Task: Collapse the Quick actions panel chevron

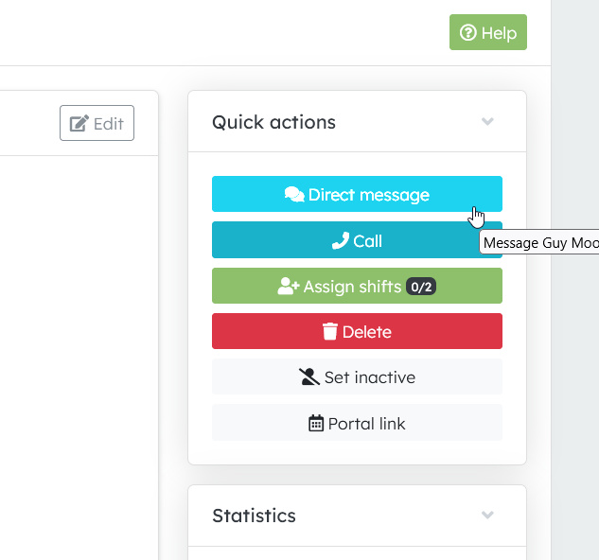Action: [487, 122]
